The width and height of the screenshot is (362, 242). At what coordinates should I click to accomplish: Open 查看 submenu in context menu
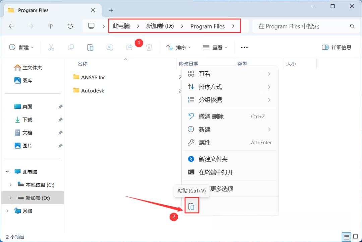pos(230,74)
